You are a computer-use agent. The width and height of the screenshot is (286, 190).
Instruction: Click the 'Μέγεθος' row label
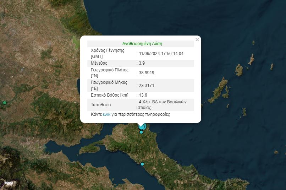pyautogui.click(x=98, y=63)
